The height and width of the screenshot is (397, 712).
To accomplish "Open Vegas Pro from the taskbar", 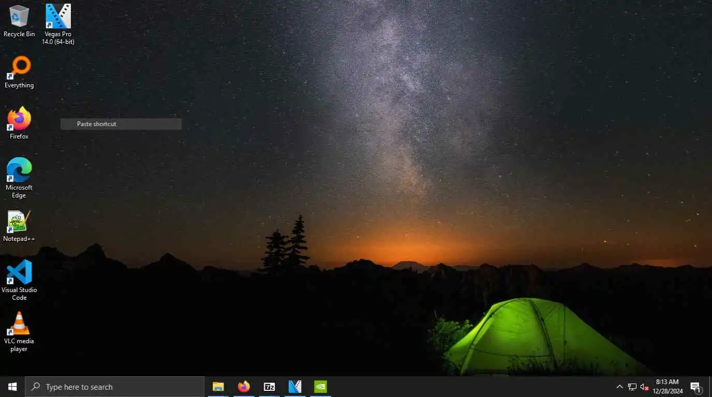I will pos(295,387).
